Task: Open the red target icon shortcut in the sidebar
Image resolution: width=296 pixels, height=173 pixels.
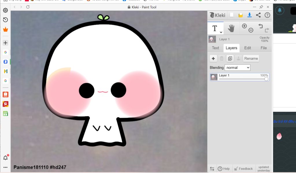Action: click(5, 104)
